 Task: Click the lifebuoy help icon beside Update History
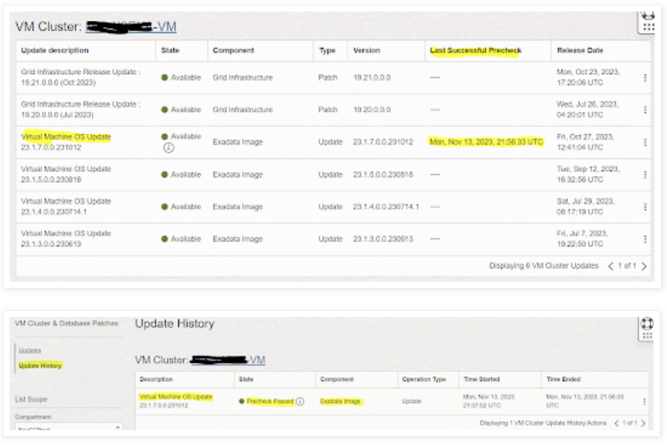647,324
